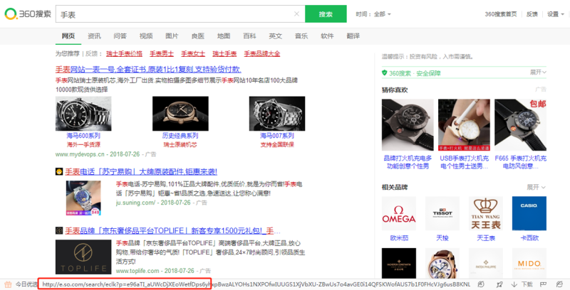Open USB手表打火机充电 product link
The width and height of the screenshot is (570, 290).
point(465,162)
